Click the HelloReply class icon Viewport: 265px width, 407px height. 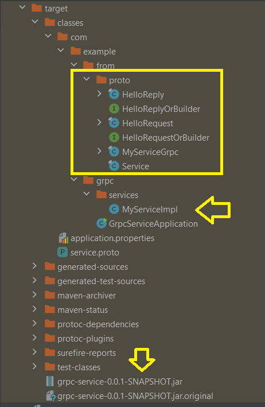114,94
